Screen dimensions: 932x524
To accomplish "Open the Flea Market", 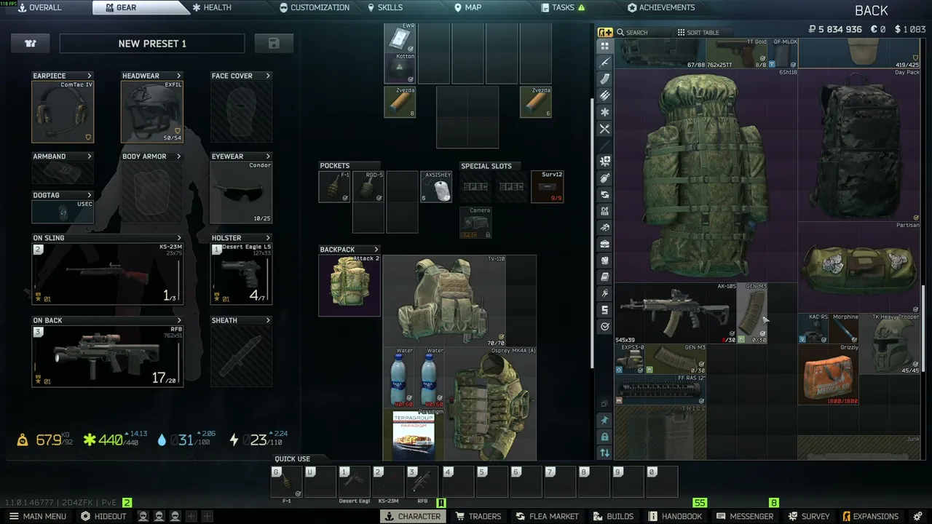I will (546, 516).
